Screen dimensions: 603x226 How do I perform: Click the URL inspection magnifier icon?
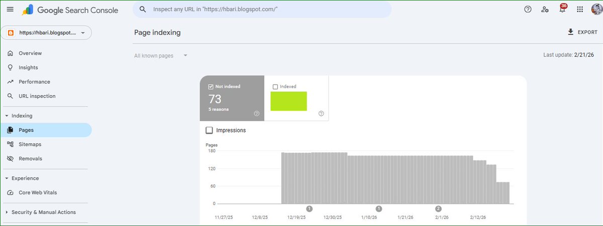[x=10, y=96]
